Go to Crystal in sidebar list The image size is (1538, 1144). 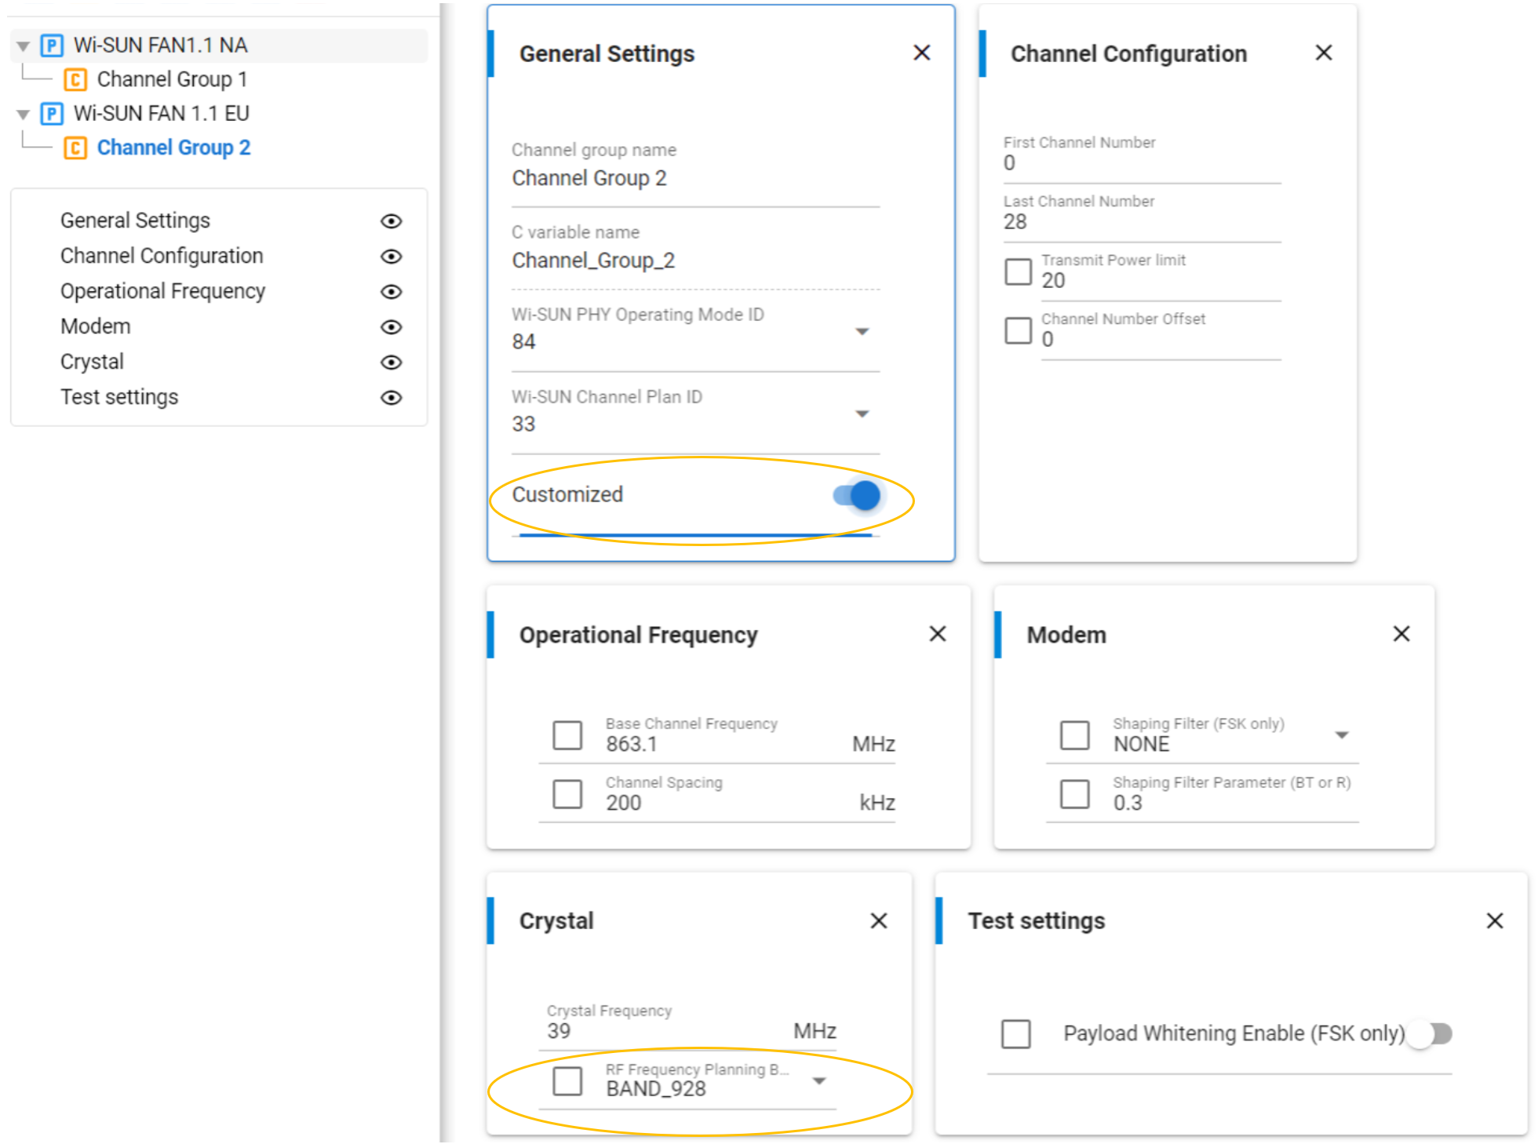pos(92,362)
